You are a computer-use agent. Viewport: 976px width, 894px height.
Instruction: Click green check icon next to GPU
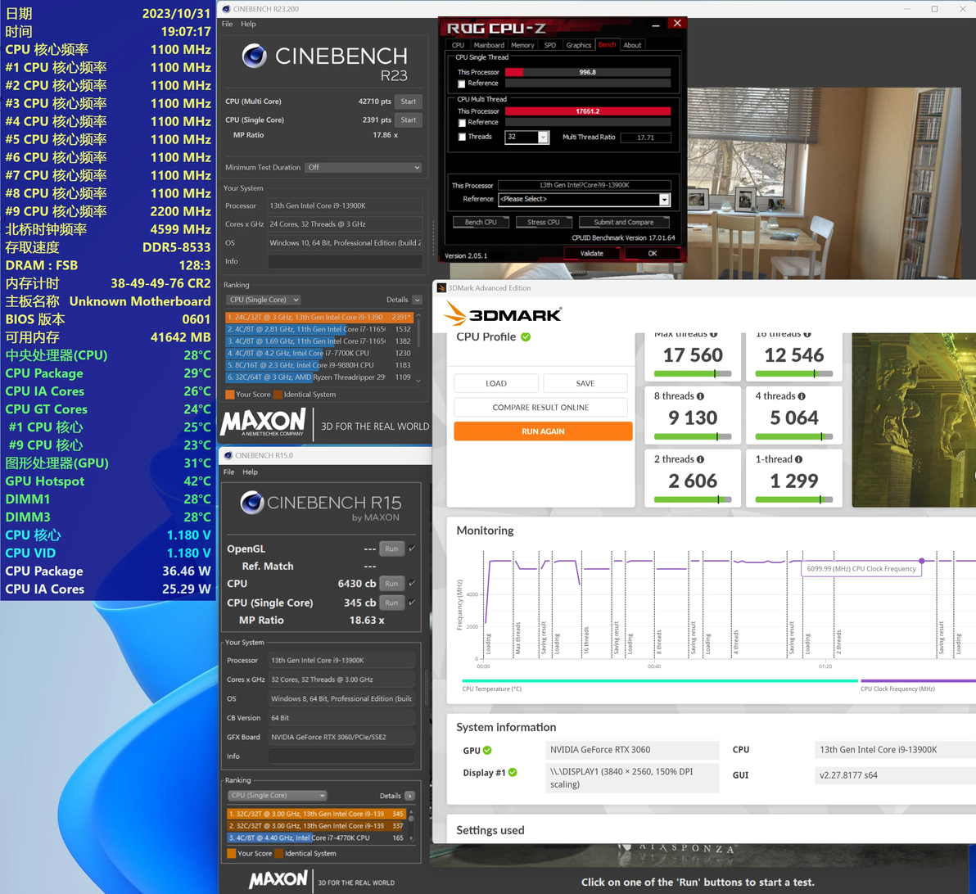coord(487,750)
